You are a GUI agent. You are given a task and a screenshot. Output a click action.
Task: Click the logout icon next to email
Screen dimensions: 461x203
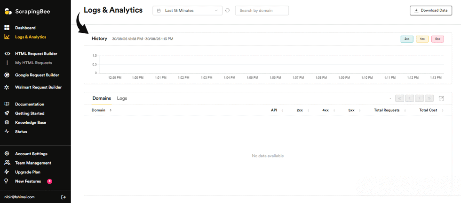pos(64,197)
